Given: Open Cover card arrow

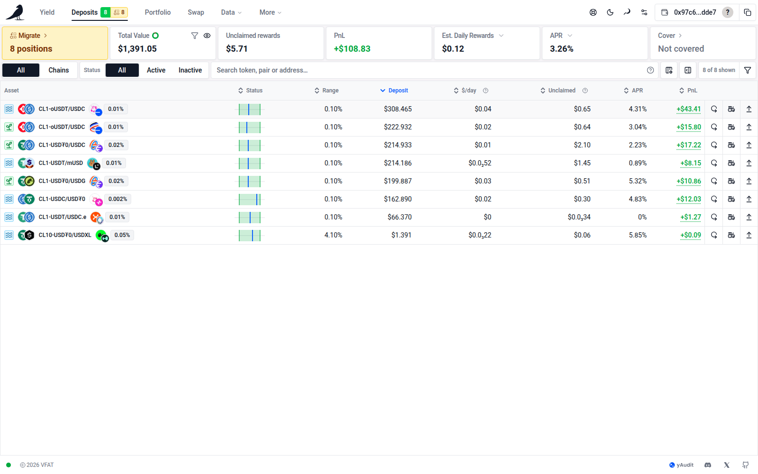Looking at the screenshot, I should [x=680, y=36].
